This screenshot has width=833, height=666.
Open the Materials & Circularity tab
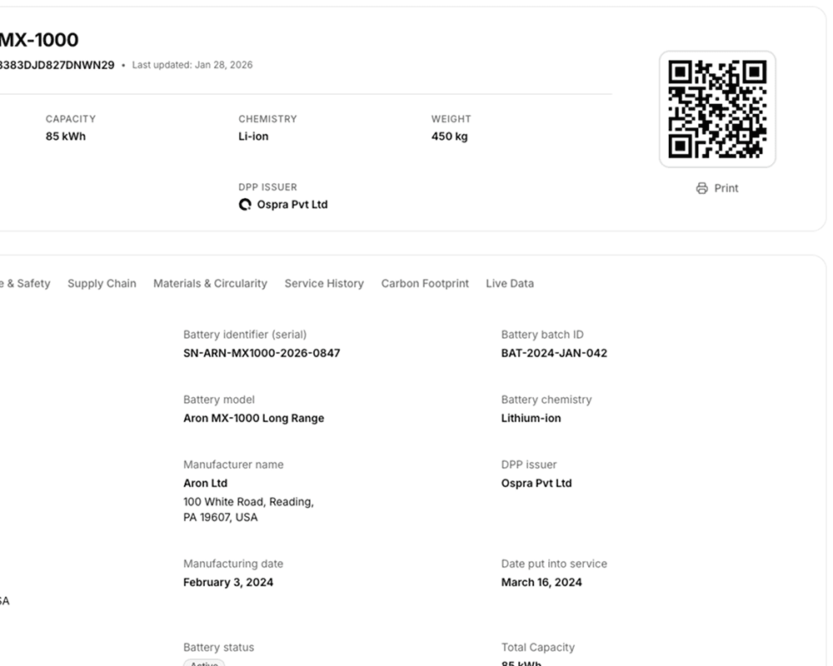click(210, 283)
